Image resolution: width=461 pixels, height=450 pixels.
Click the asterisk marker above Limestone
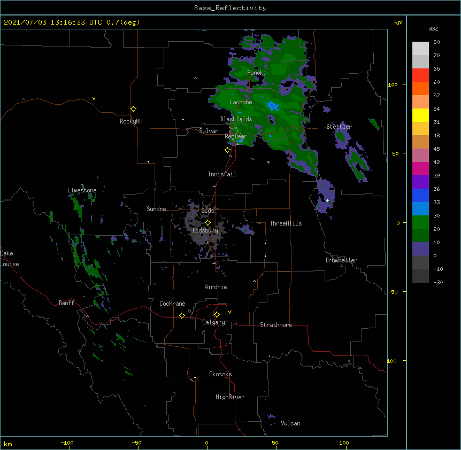(x=82, y=185)
